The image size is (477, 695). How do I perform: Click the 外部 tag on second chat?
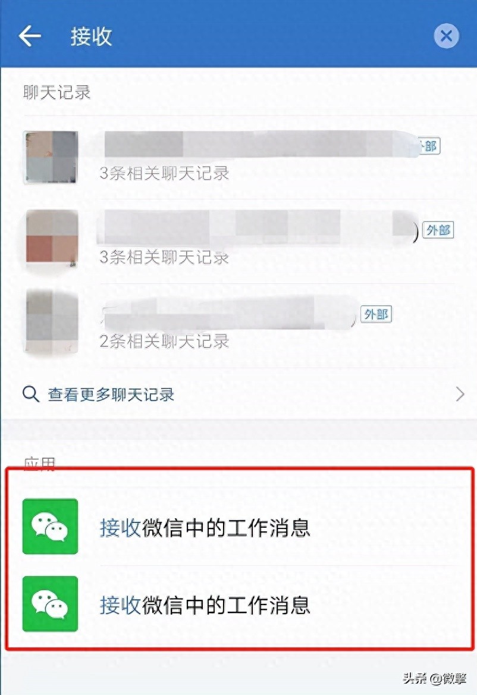[438, 230]
